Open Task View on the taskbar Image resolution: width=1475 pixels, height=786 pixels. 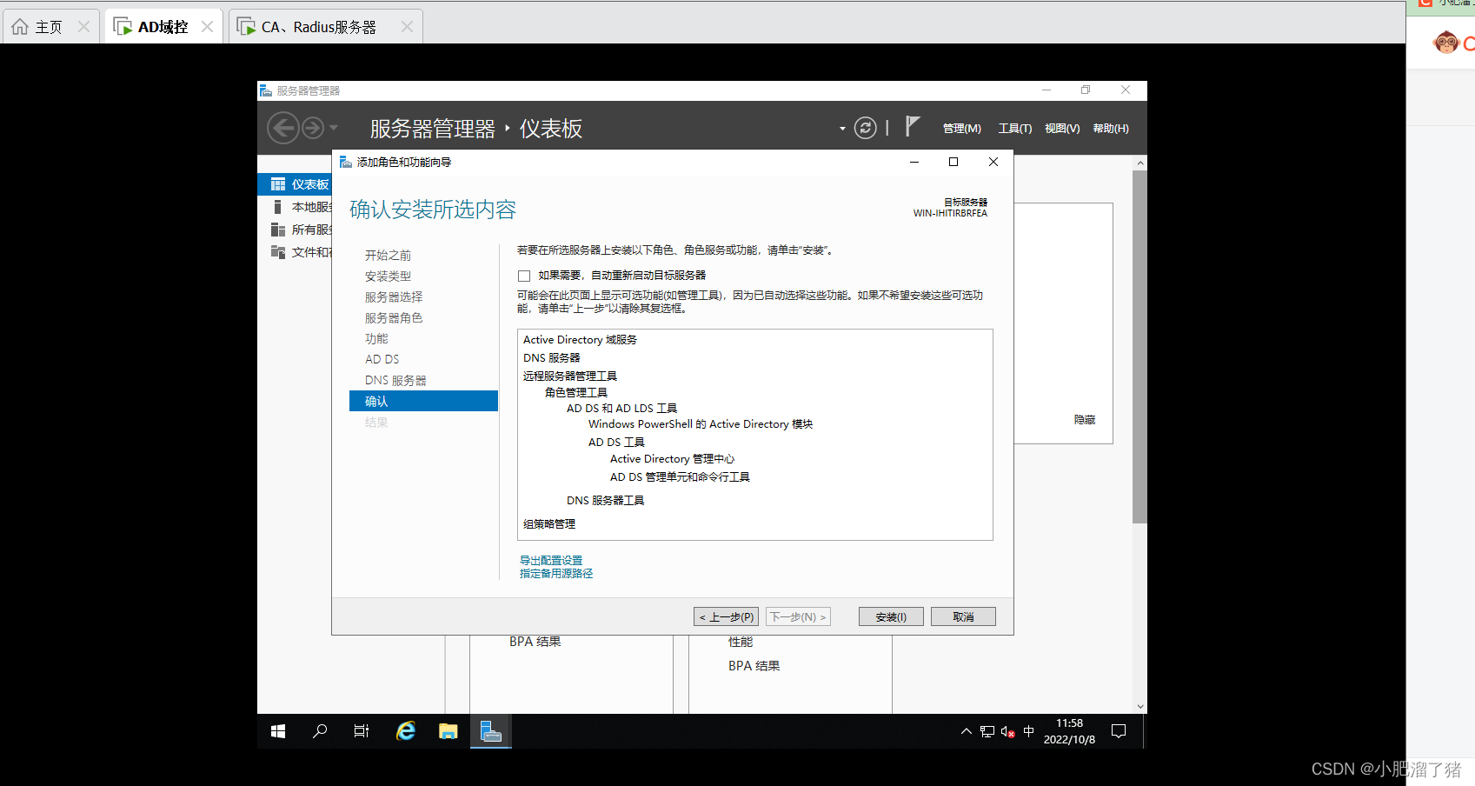(x=362, y=732)
